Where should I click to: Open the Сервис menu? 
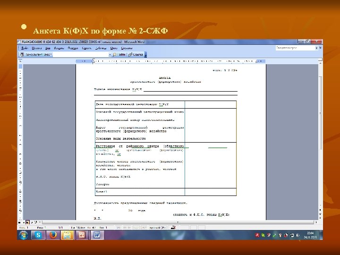(86, 48)
